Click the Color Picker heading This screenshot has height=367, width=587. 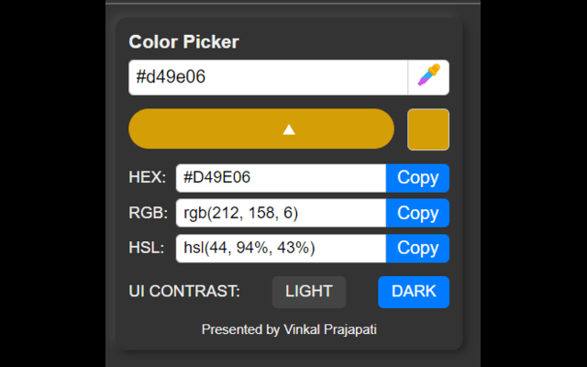click(183, 42)
